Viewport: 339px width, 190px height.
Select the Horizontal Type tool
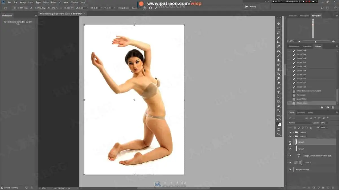(x=279, y=92)
